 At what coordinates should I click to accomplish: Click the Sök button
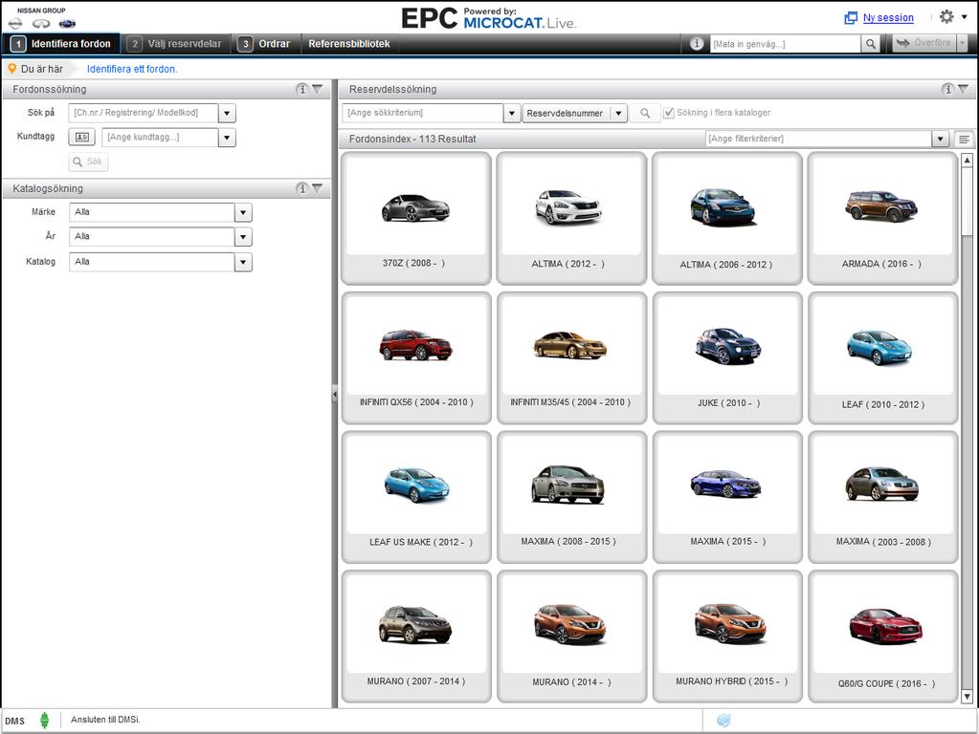click(88, 162)
